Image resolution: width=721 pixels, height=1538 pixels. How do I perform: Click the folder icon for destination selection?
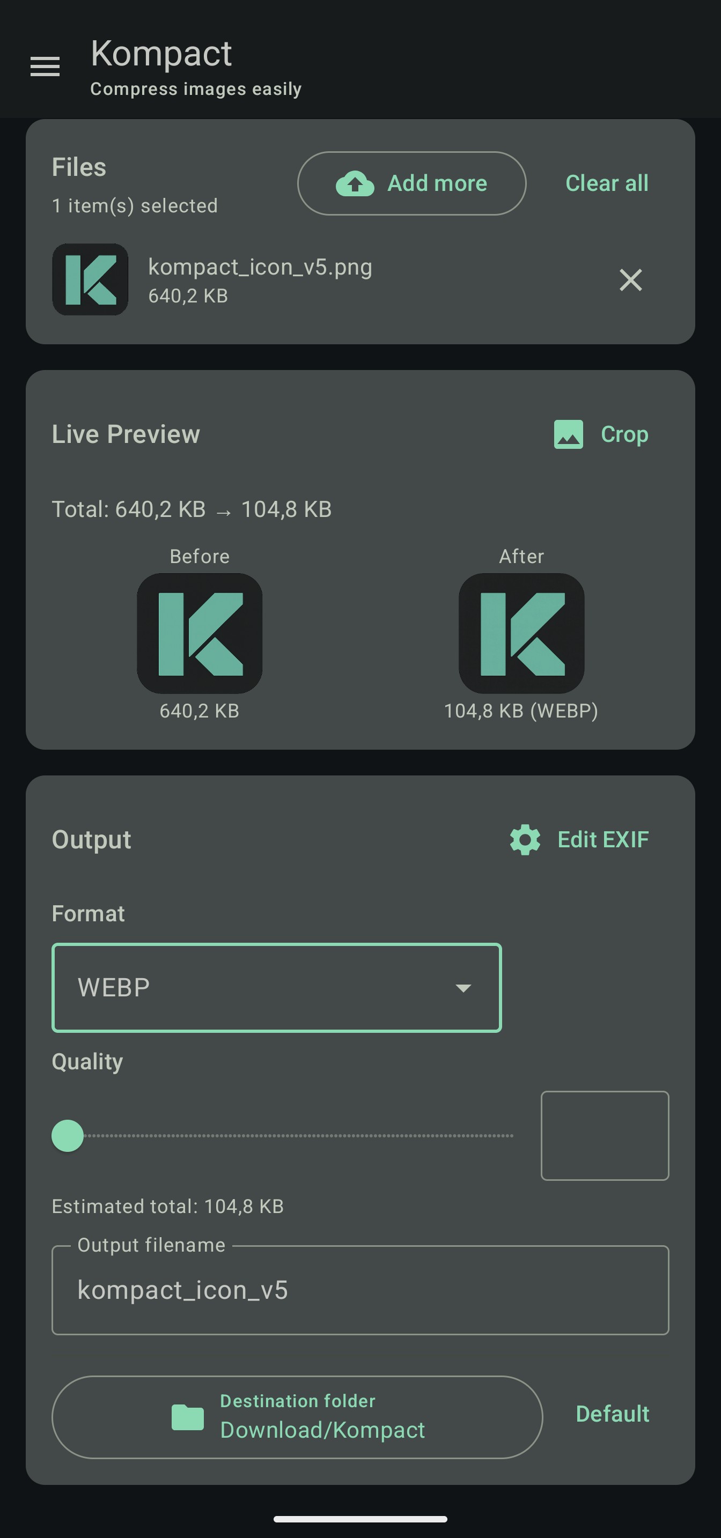click(188, 1417)
